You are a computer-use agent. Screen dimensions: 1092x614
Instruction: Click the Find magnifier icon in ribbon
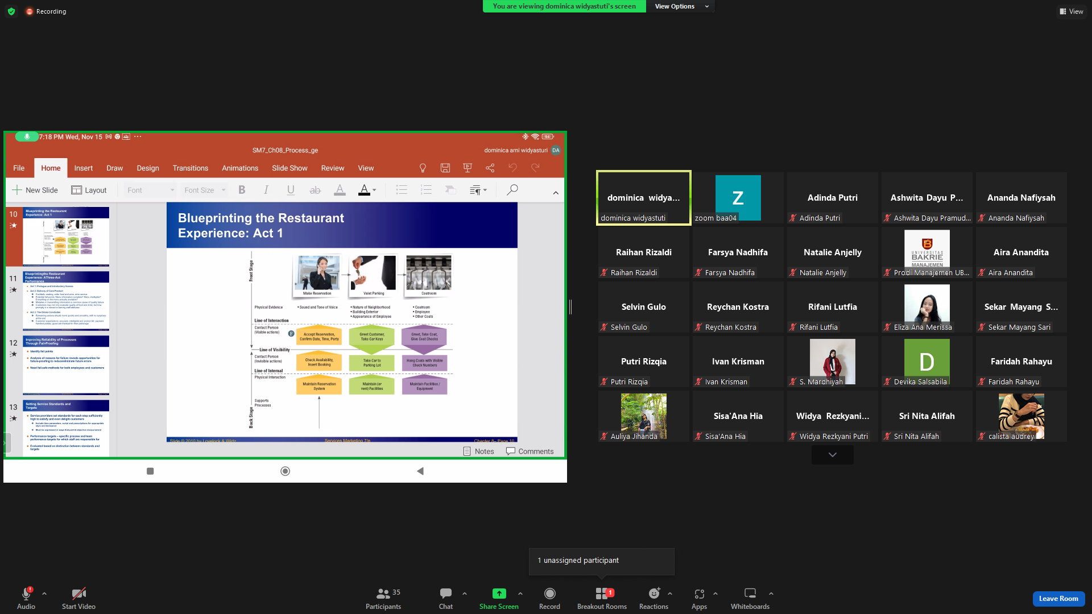point(512,190)
